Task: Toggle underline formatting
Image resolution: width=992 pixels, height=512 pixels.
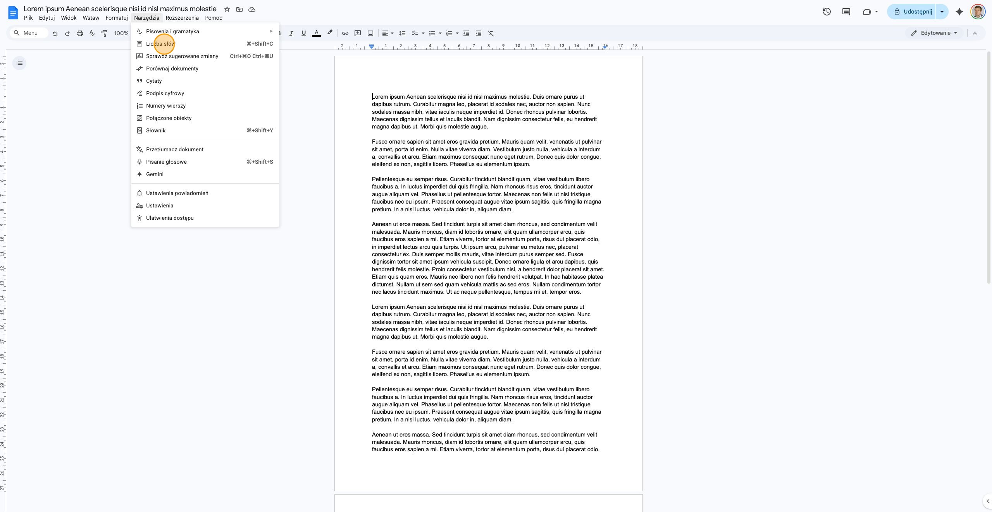Action: 304,33
